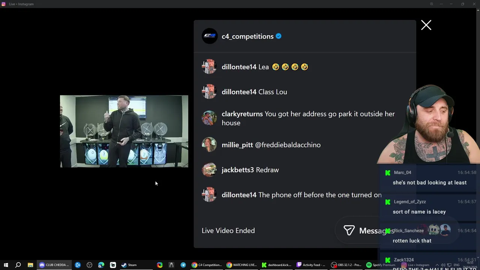Open Telegram icon in taskbar
The height and width of the screenshot is (270, 480).
[x=183, y=265]
